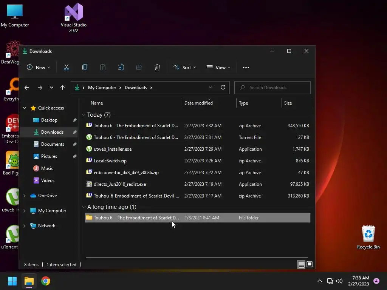Screen dimensions: 387x290
Task: Select Videos in the navigation pane
Action: [x=49, y=180]
